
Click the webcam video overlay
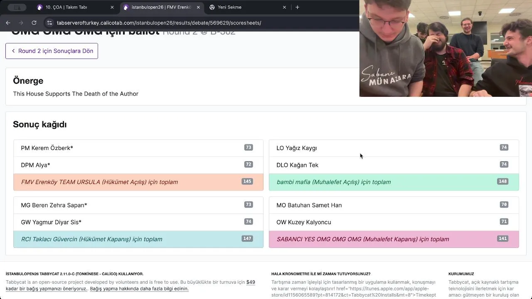[446, 48]
